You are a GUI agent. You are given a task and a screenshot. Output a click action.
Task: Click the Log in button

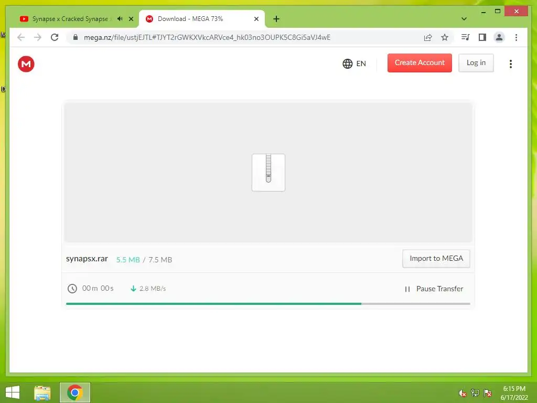coord(476,63)
